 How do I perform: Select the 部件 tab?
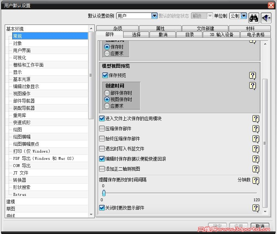[x=110, y=34]
